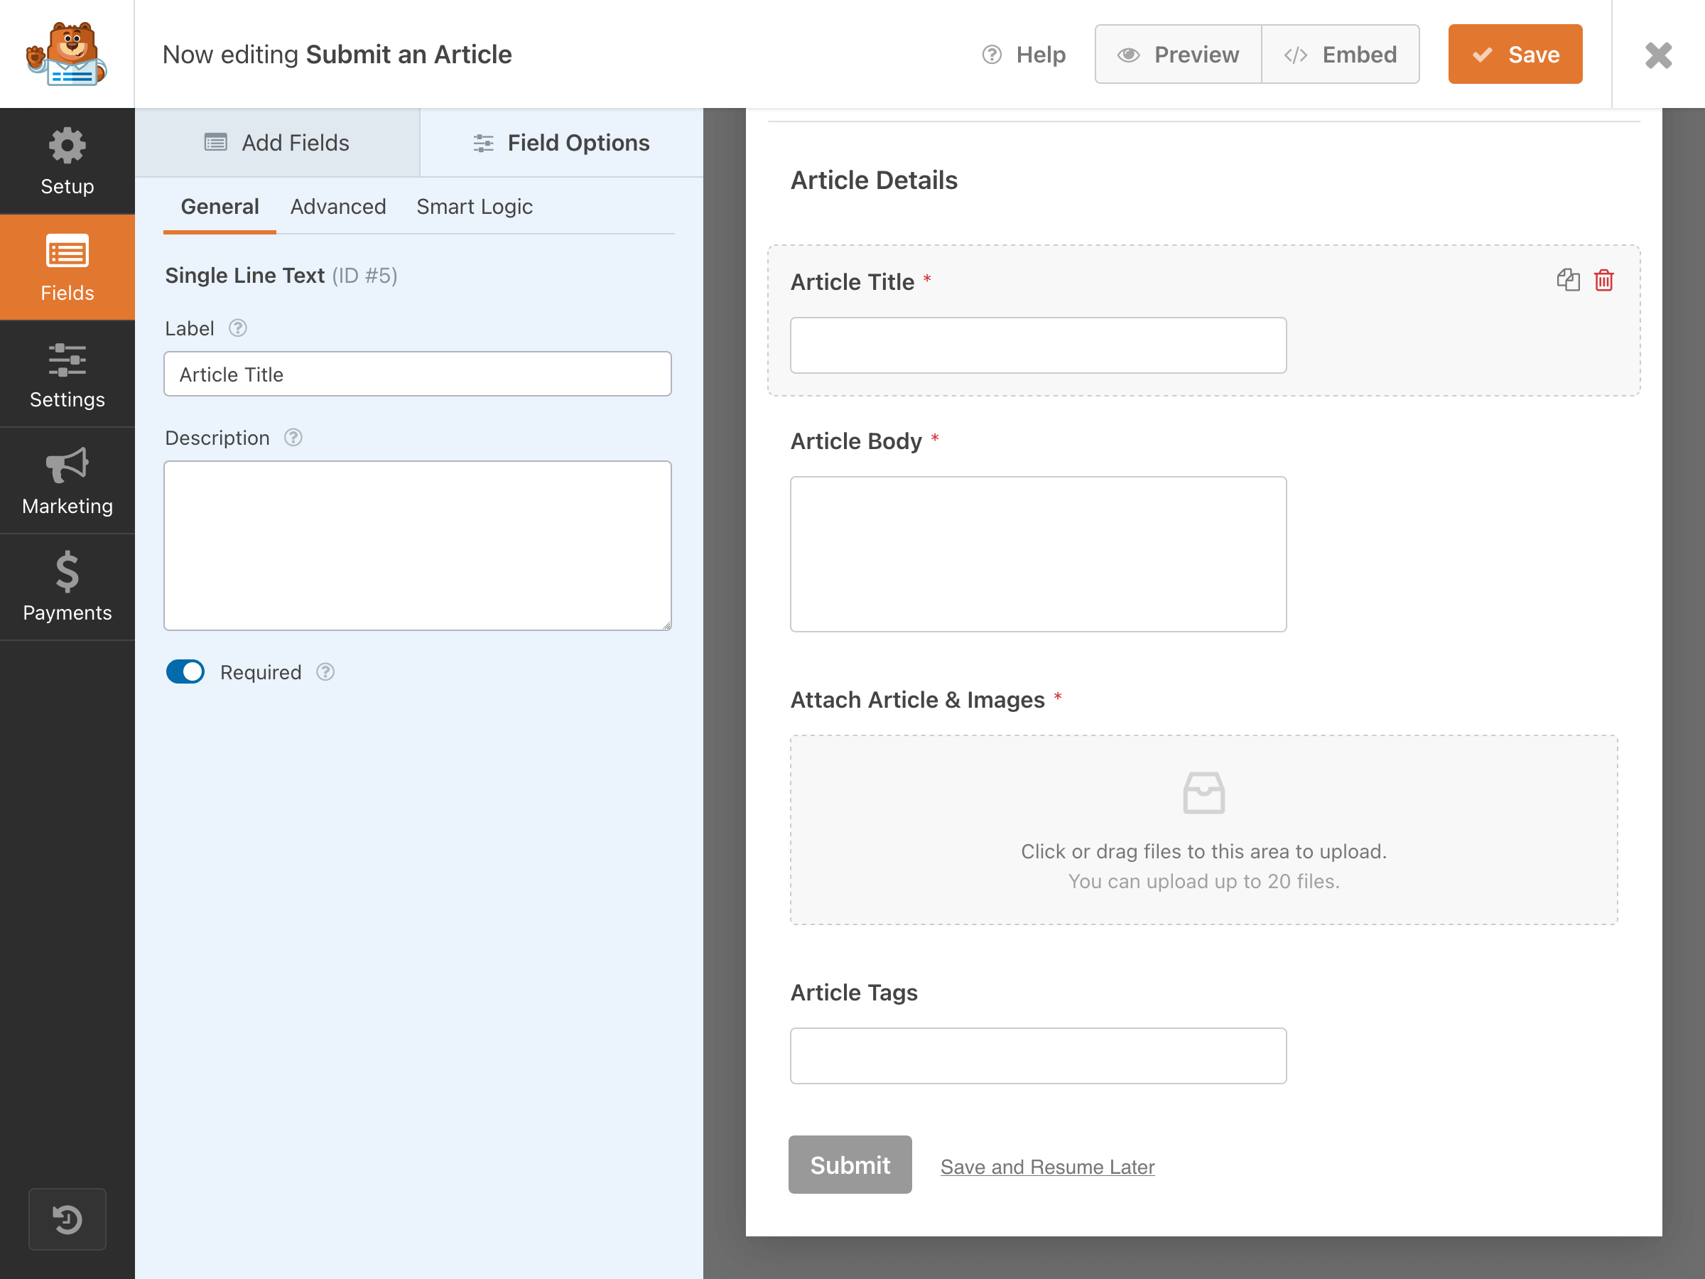Click the WPForms bear logo
The height and width of the screenshot is (1279, 1705).
click(x=66, y=54)
